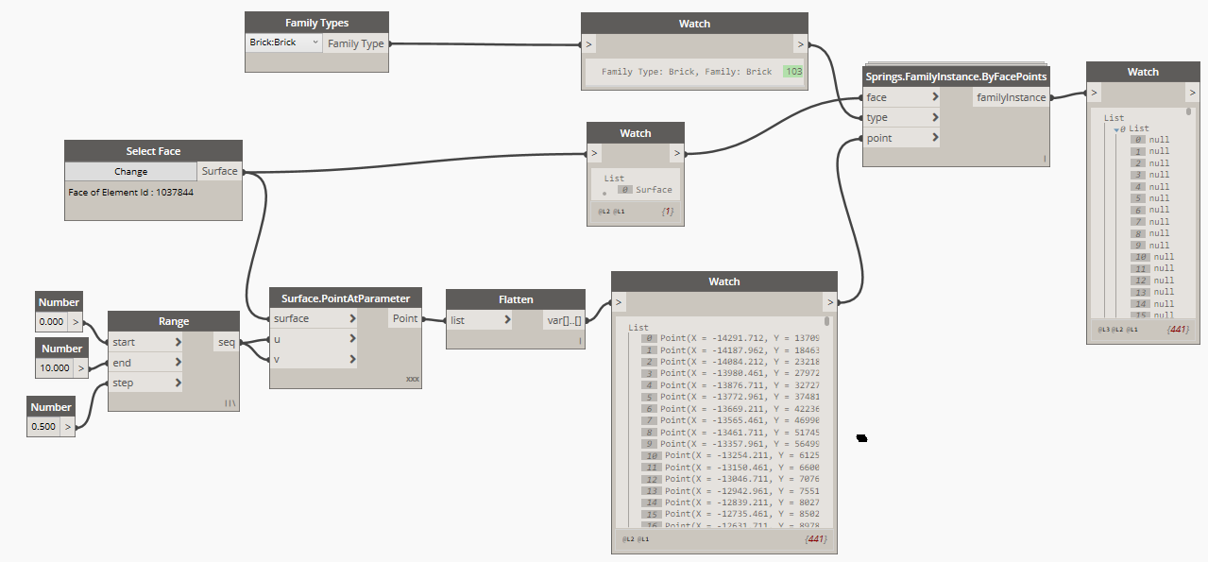Collapse the nested '0 List' tree arrow

click(x=1116, y=128)
